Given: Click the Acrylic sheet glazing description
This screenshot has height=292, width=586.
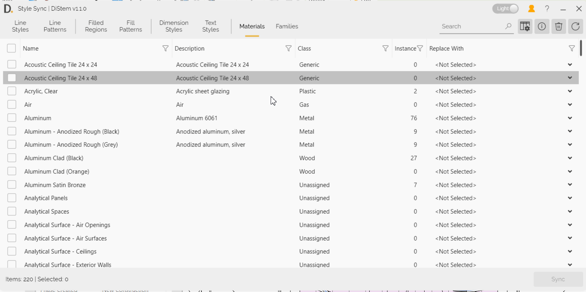Looking at the screenshot, I should [203, 91].
